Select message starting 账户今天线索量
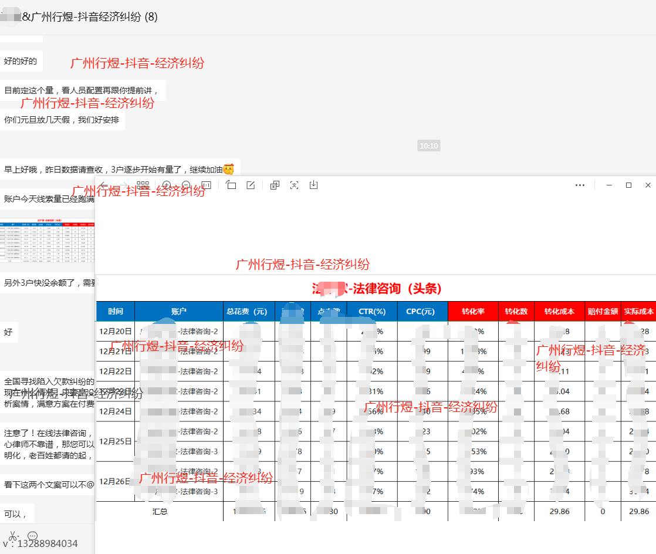 point(48,199)
